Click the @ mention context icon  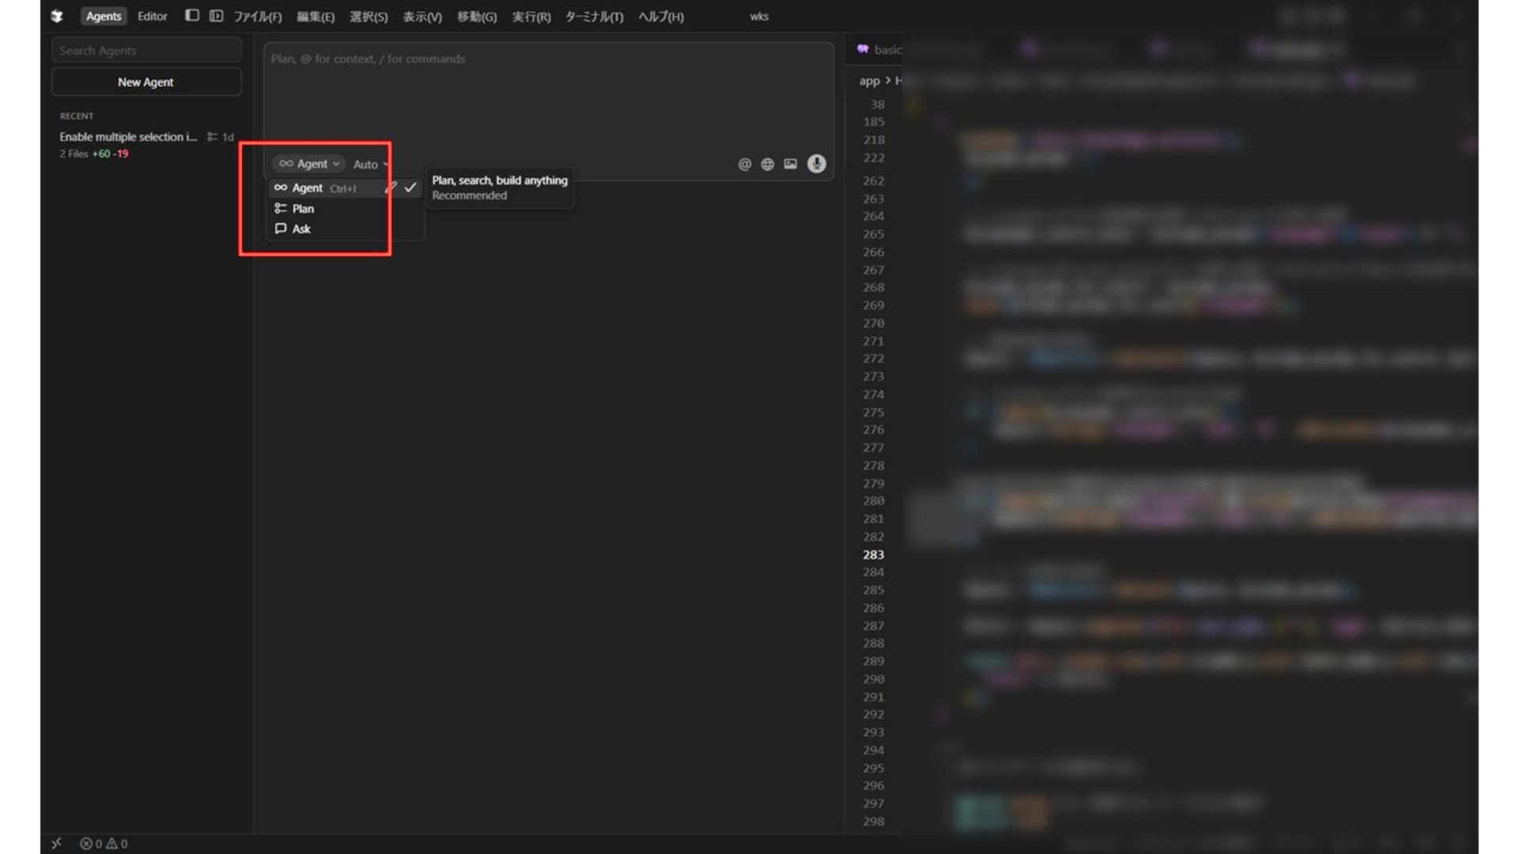(x=744, y=164)
